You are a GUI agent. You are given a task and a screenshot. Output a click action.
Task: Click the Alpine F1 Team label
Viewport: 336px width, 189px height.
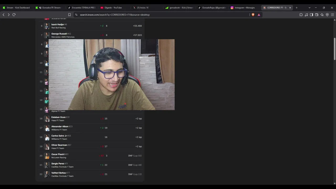pyautogui.click(x=58, y=111)
